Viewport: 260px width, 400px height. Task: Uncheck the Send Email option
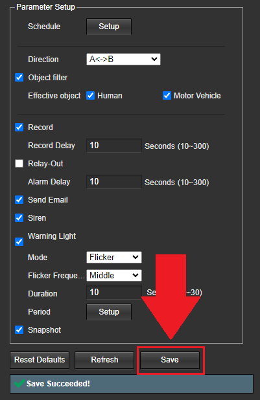(19, 199)
